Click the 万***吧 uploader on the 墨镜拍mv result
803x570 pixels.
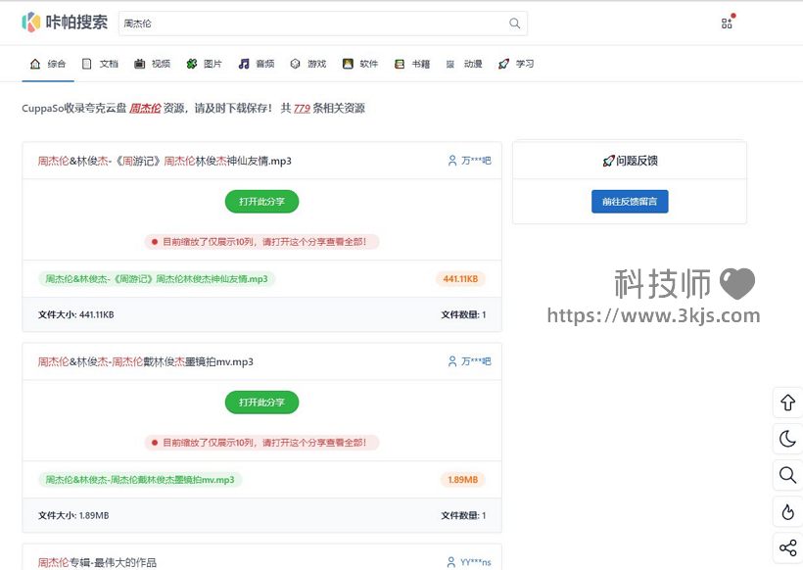tap(476, 361)
